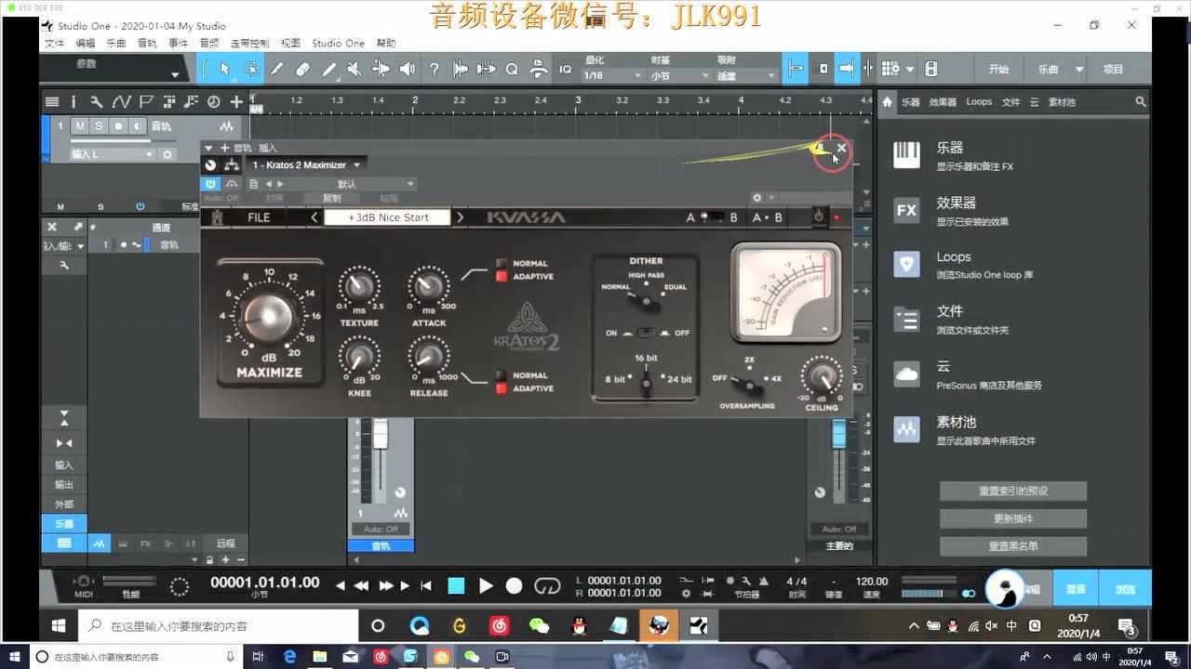Click channel 1 mixer fader
Image resolution: width=1191 pixels, height=669 pixels.
tap(380, 433)
